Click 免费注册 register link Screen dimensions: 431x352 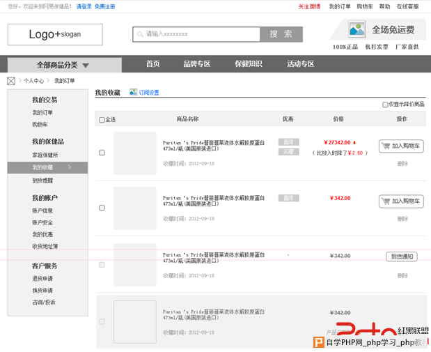tap(104, 6)
